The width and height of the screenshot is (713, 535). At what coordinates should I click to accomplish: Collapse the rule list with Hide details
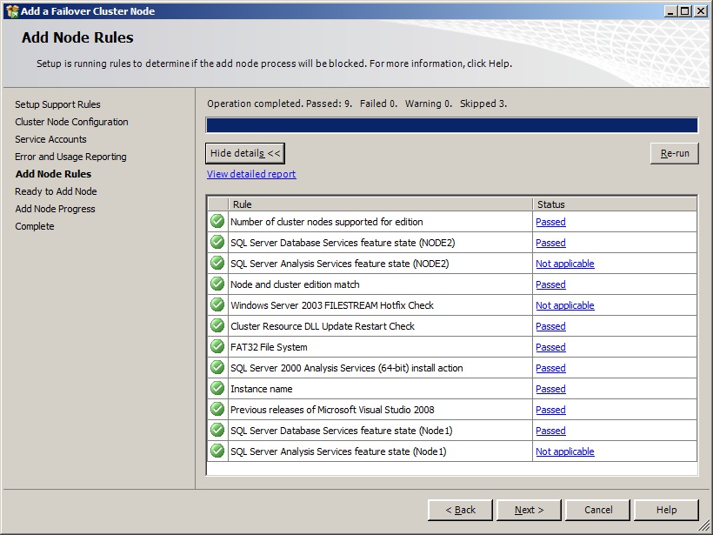point(245,153)
